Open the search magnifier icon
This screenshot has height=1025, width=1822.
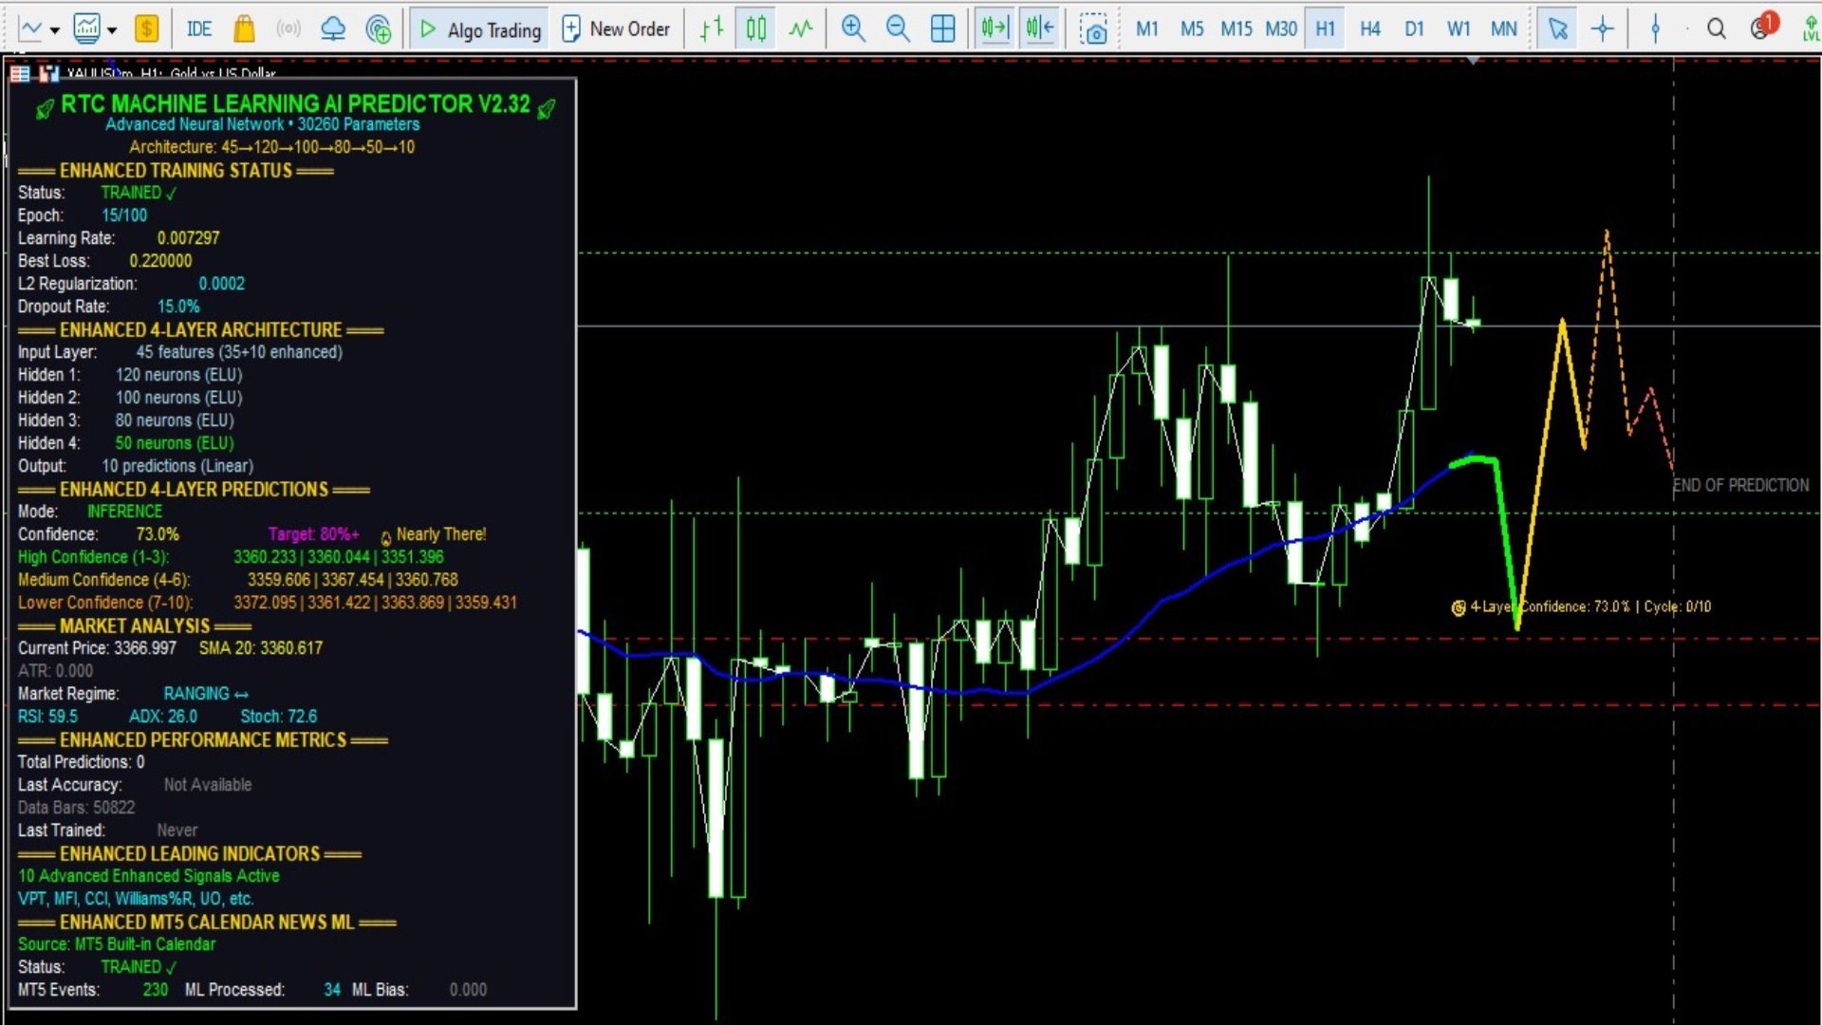1716,28
